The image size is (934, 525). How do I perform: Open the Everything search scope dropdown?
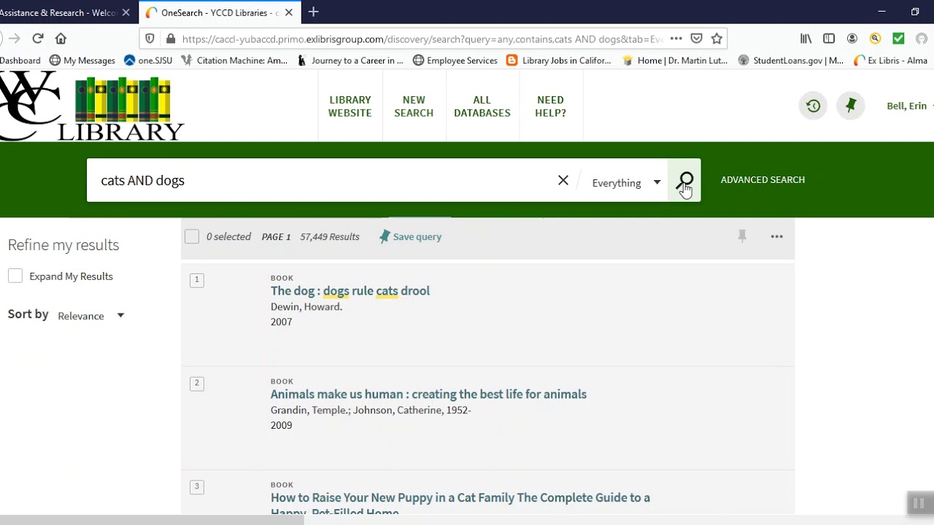click(x=626, y=183)
